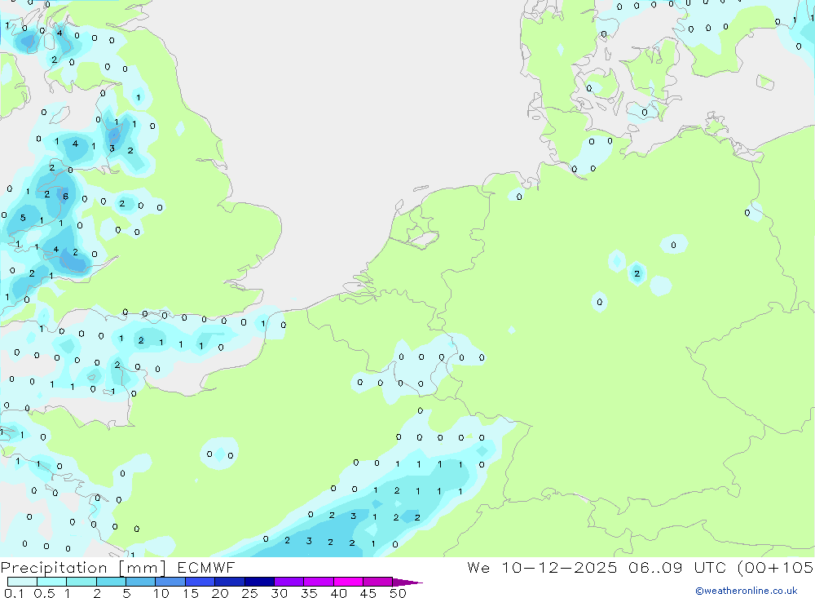Click the '30' legend scale label
This screenshot has width=815, height=598.
tap(280, 593)
